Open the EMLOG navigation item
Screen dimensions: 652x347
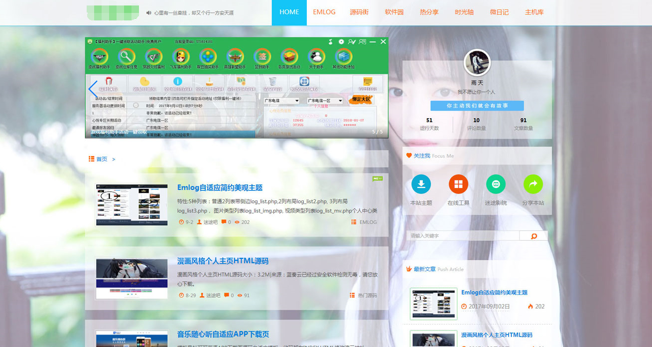(324, 12)
